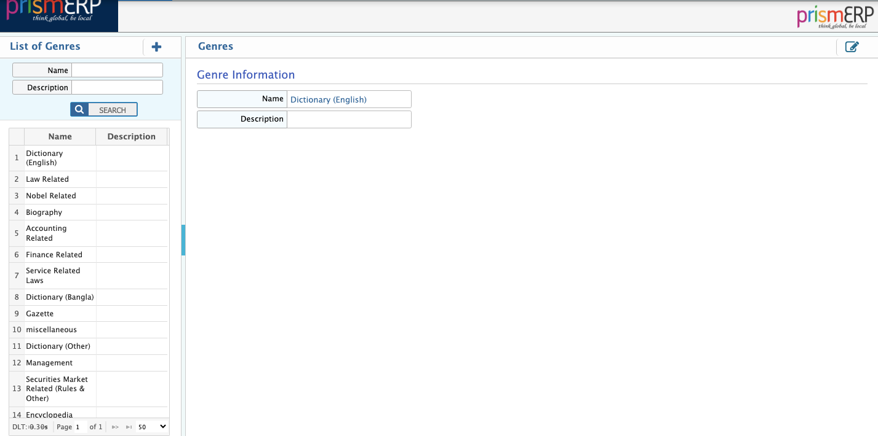Click the Description field under Genre Information

[x=348, y=119]
